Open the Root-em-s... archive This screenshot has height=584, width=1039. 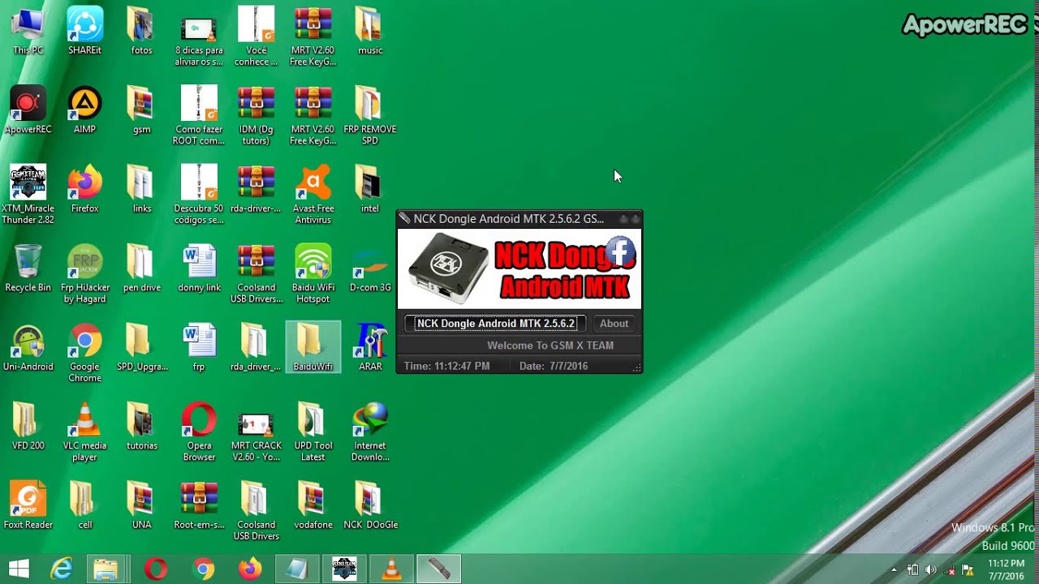[x=199, y=505]
